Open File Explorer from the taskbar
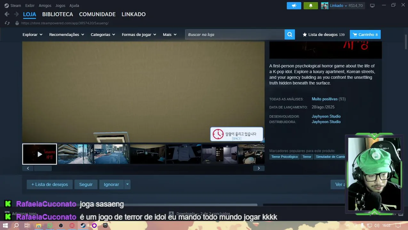The width and height of the screenshot is (408, 230). 38,226
